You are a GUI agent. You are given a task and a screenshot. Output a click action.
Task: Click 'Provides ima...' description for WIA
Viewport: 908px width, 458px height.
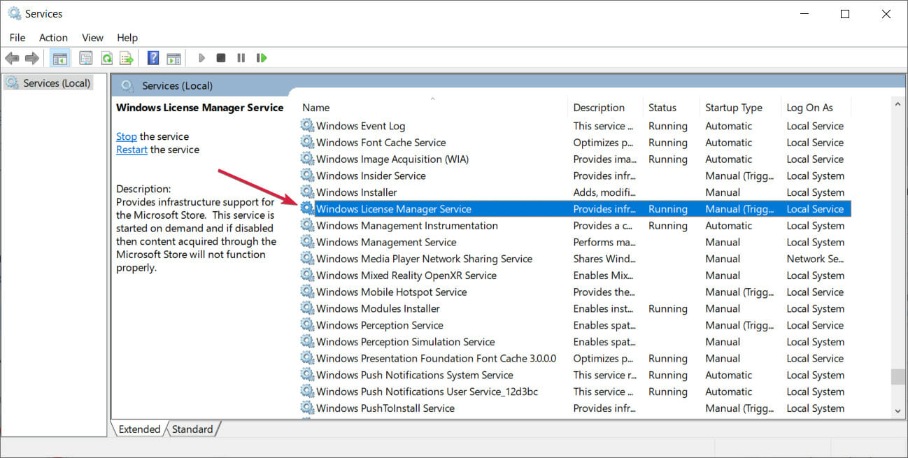[x=604, y=159]
